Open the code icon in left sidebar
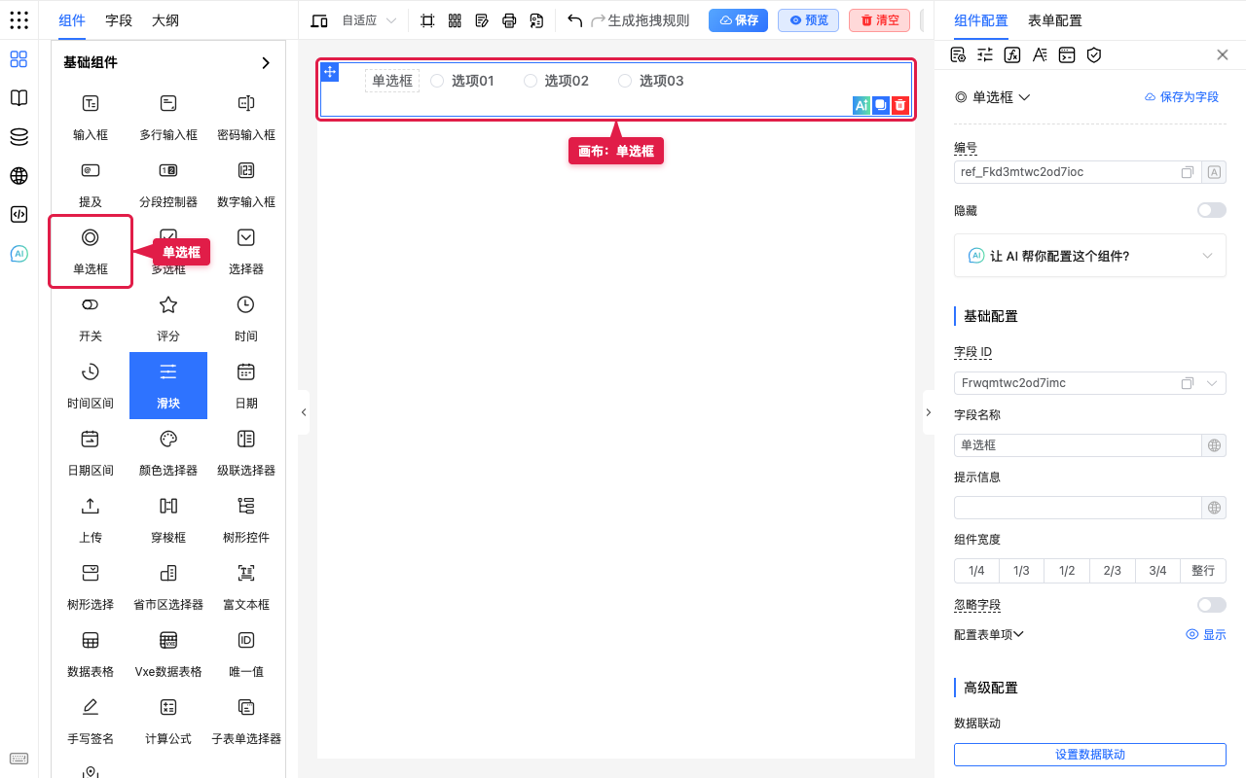This screenshot has height=778, width=1246. point(18,215)
